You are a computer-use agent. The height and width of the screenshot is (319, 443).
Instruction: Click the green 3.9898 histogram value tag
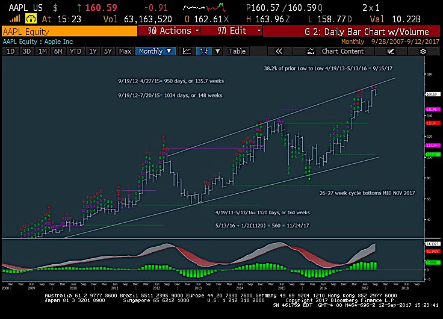click(433, 262)
